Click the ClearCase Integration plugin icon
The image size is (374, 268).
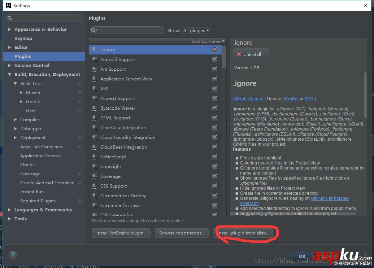coord(94,128)
